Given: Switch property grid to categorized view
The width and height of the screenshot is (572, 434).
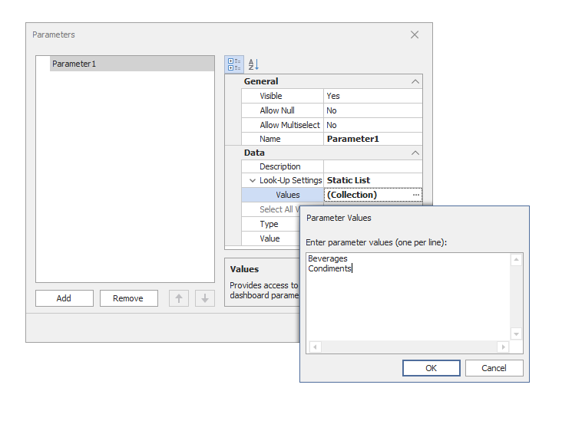Looking at the screenshot, I should [234, 64].
